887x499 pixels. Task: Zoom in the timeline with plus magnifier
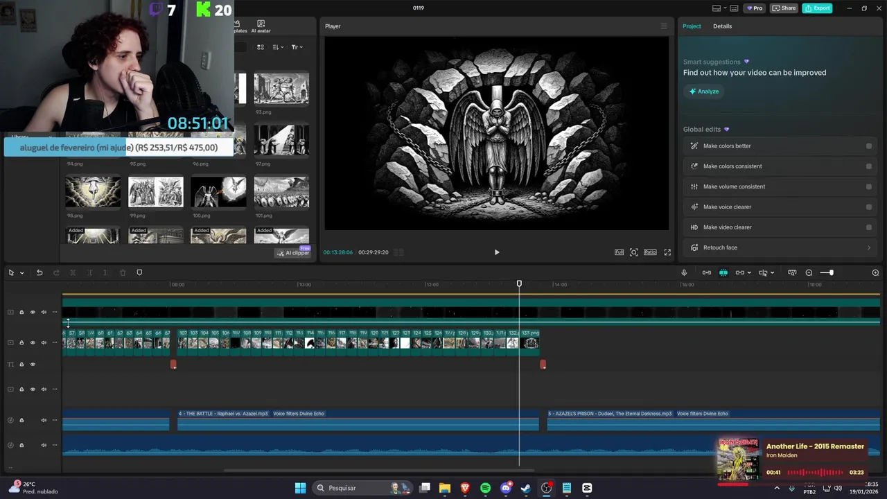pyautogui.click(x=875, y=272)
